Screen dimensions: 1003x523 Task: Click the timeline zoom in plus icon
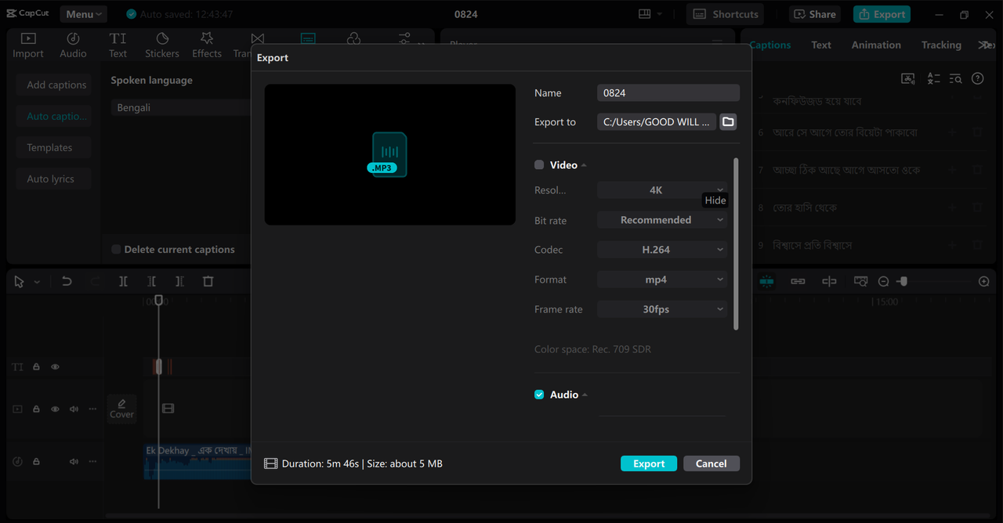[984, 281]
